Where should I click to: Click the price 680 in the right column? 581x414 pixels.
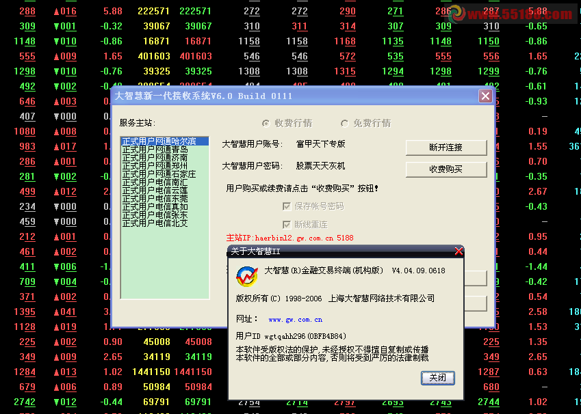[491, 387]
